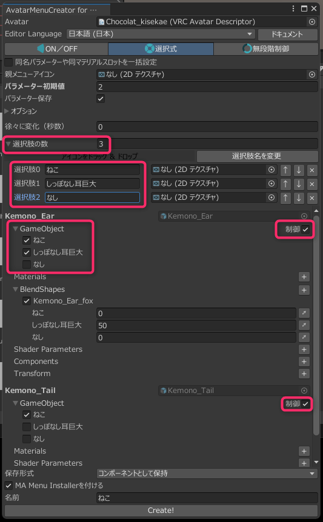323x522 pixels.
Task: Enable なし checkbox under Kemono_Ear GameObject
Action: 27,265
